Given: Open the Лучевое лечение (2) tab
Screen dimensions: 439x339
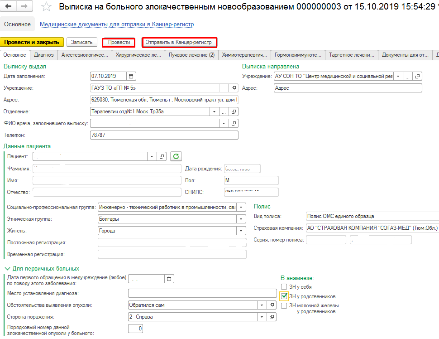Looking at the screenshot, I should 191,55.
